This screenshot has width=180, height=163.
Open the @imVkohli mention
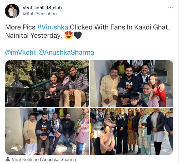click(x=21, y=52)
